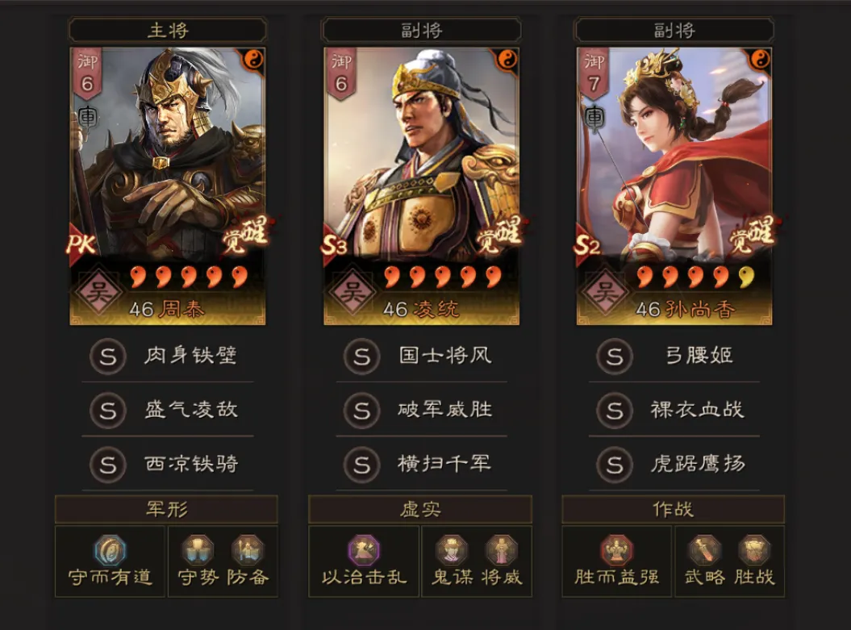
Task: Select the 防备 tactic icon
Action: point(248,550)
